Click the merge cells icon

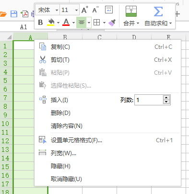131,11
